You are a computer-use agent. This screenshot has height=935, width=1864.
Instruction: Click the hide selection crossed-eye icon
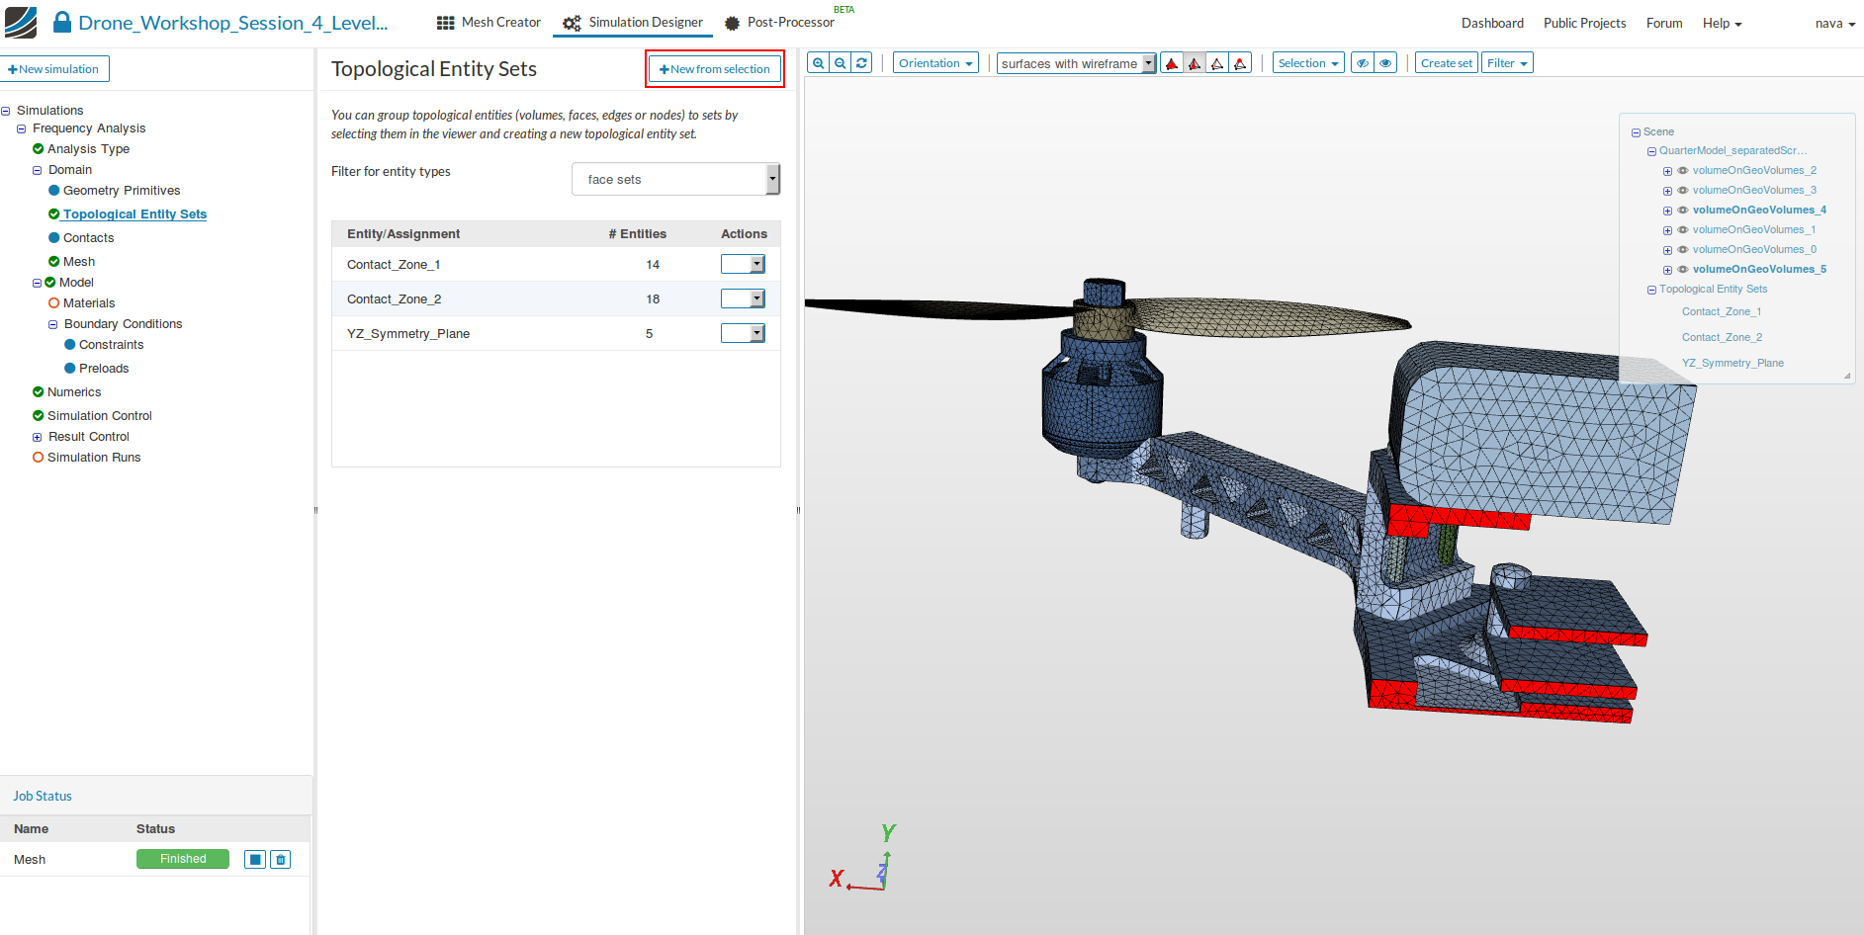(1363, 63)
